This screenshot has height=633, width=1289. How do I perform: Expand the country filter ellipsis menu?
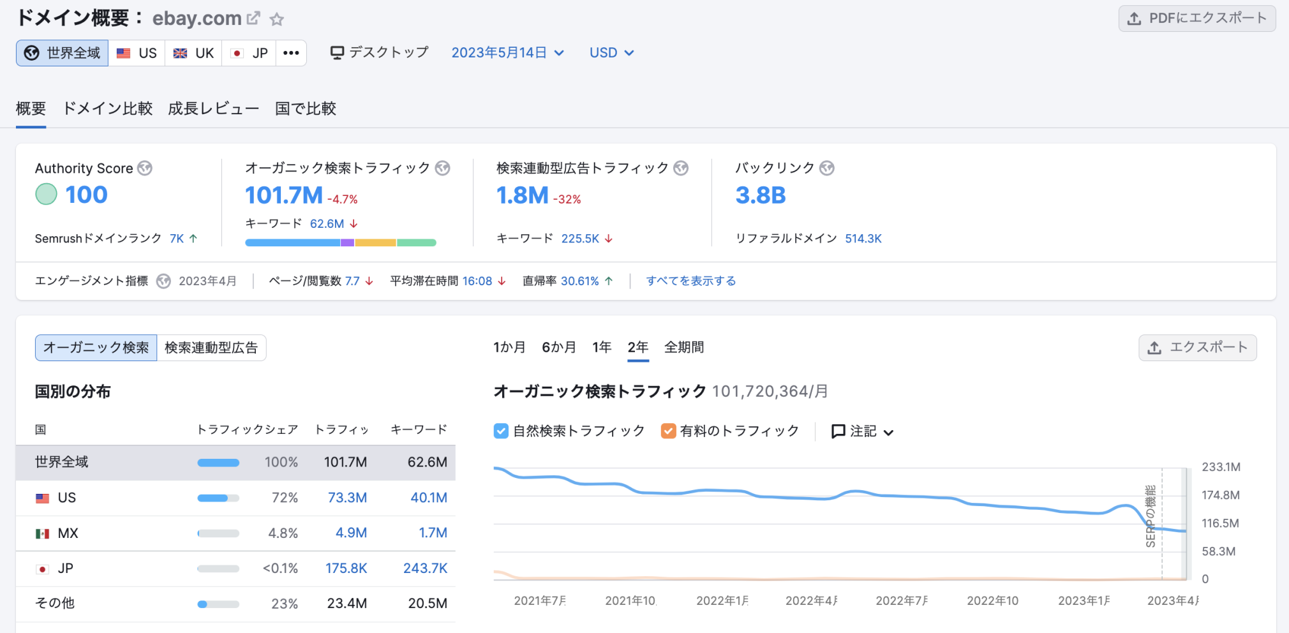click(x=291, y=53)
